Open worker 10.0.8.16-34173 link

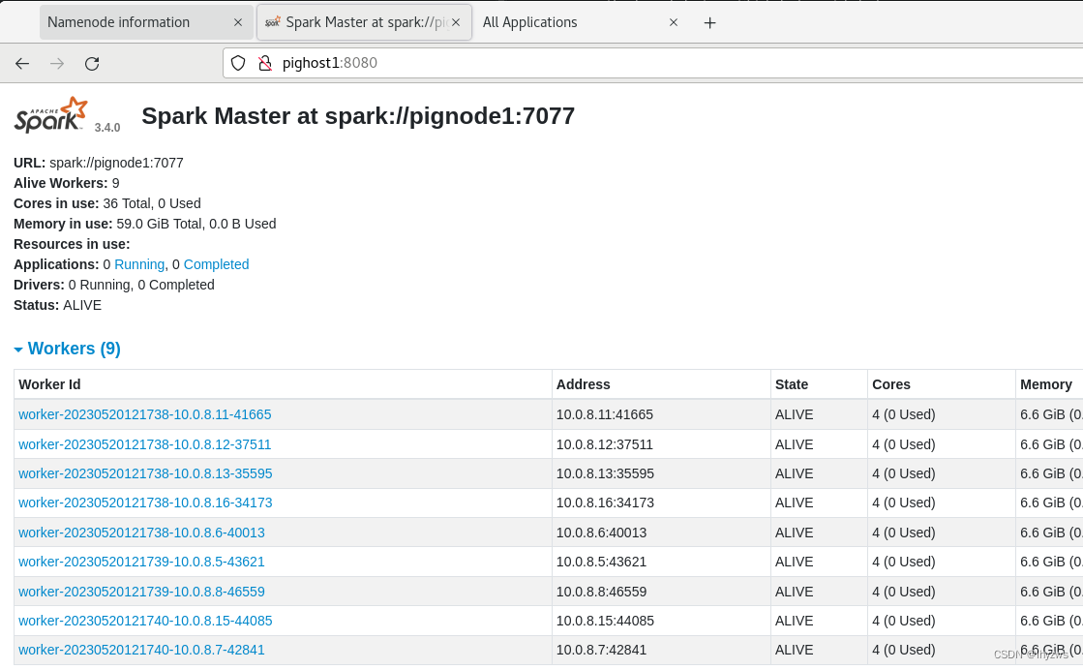click(145, 502)
